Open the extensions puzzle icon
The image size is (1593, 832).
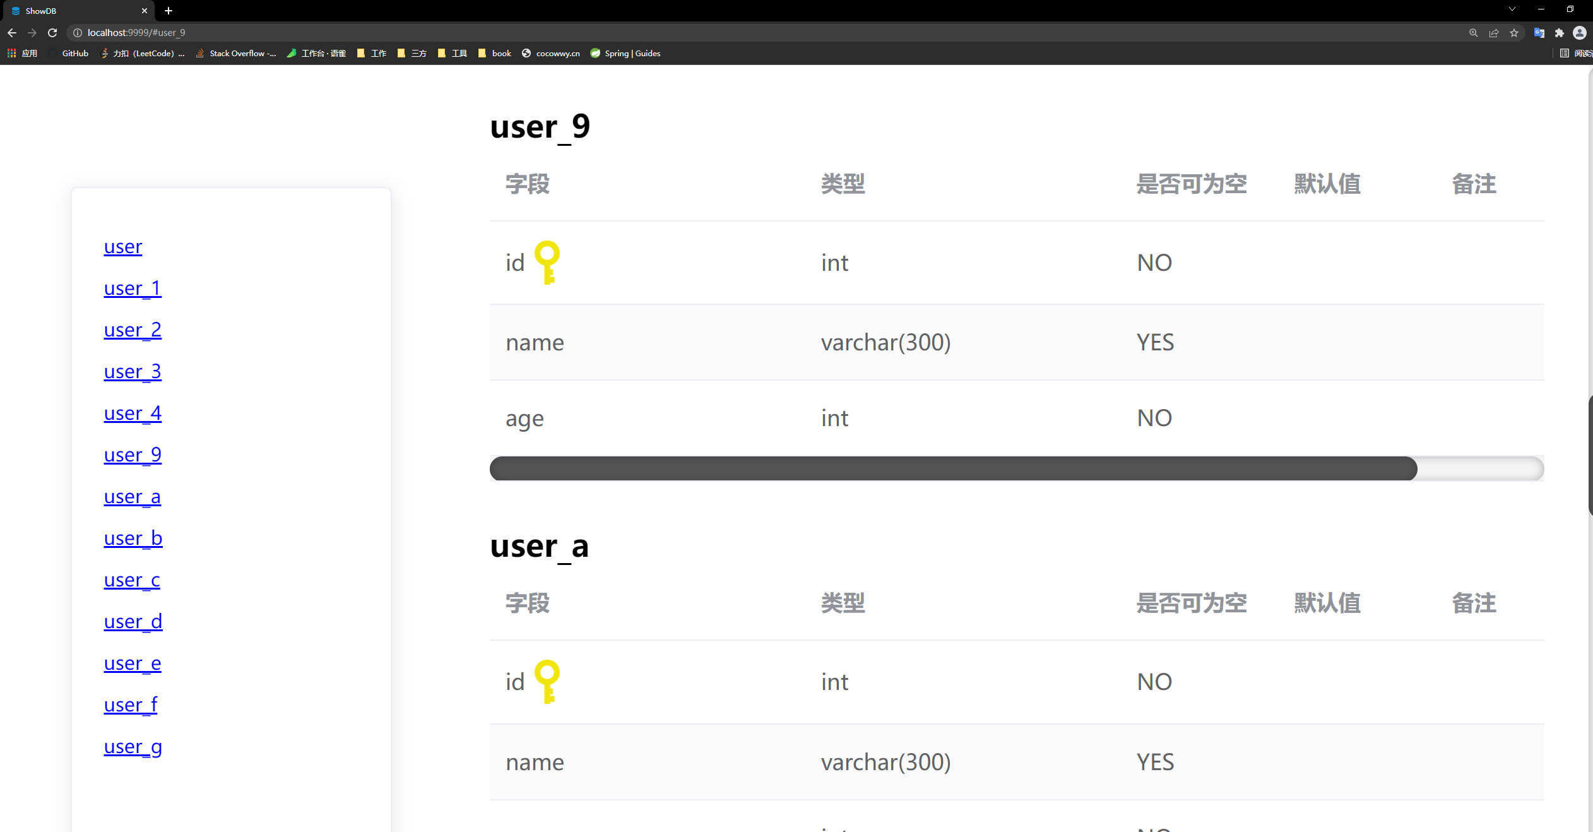tap(1560, 33)
